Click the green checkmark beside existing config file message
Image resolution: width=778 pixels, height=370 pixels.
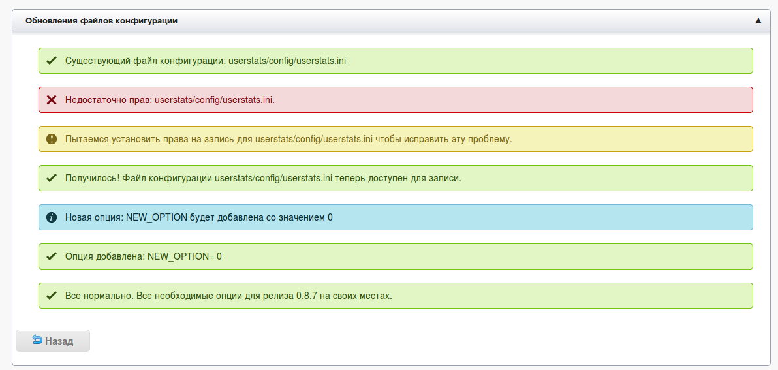(x=51, y=61)
